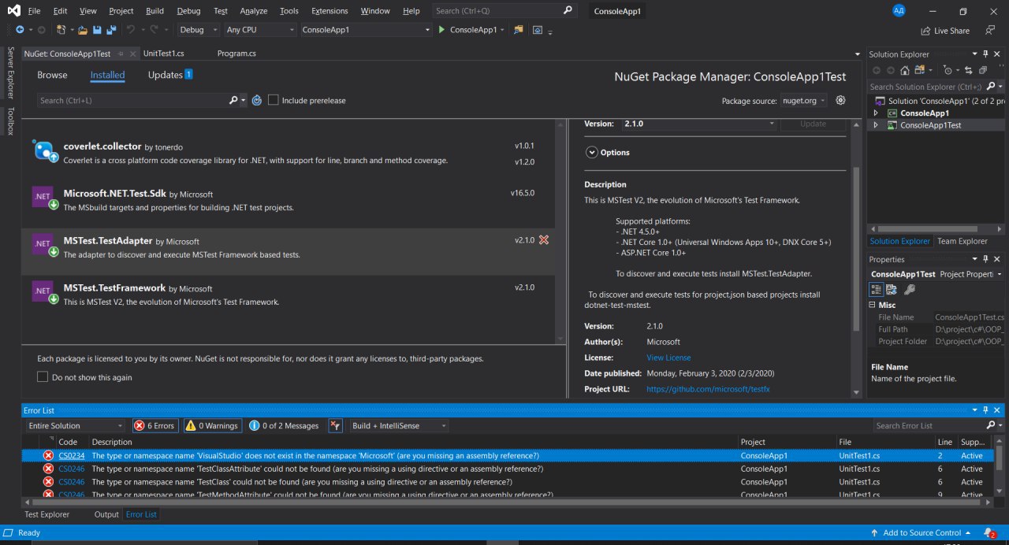Viewport: 1009px width, 545px height.
Task: Switch to the Program.cs tab
Action: point(236,54)
